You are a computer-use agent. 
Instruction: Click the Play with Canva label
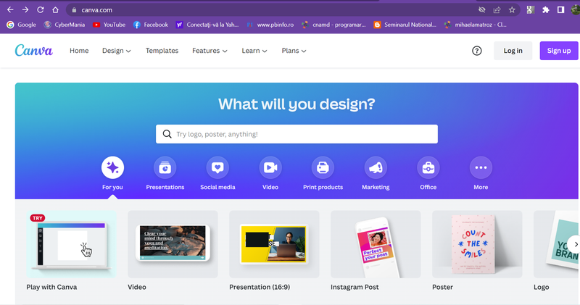[x=51, y=287]
